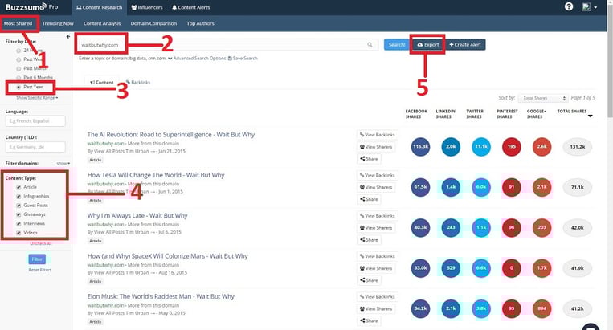Viewport: 613px width, 330px height.
Task: Open the Sort by Total Shares dropdown
Action: [x=542, y=98]
